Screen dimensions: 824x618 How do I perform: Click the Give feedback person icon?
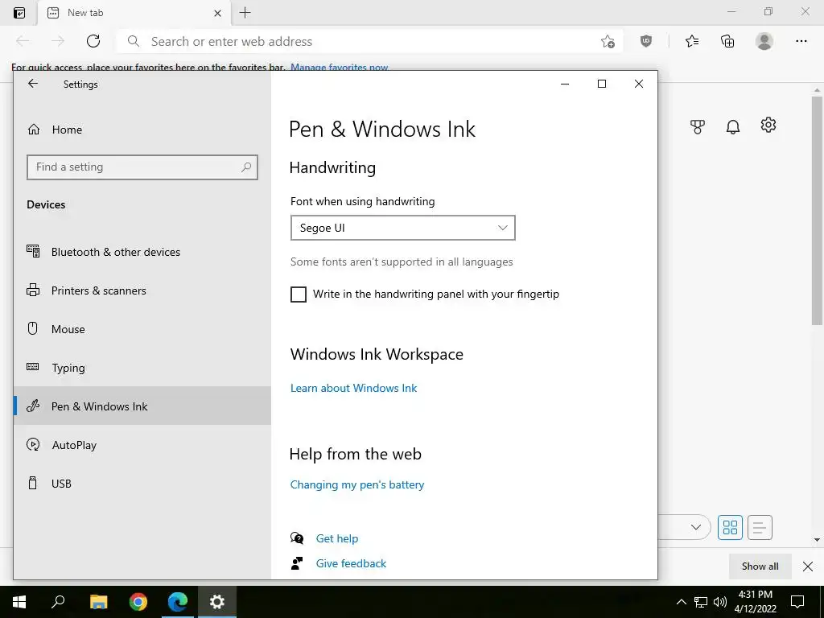[297, 563]
